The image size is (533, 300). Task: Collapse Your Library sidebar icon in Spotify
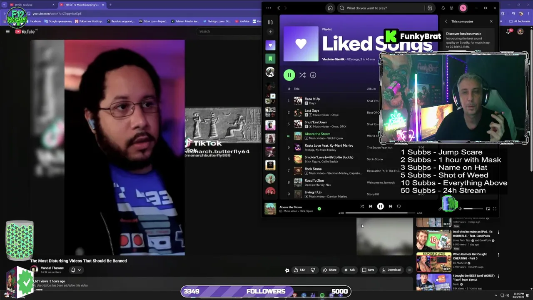270,22
